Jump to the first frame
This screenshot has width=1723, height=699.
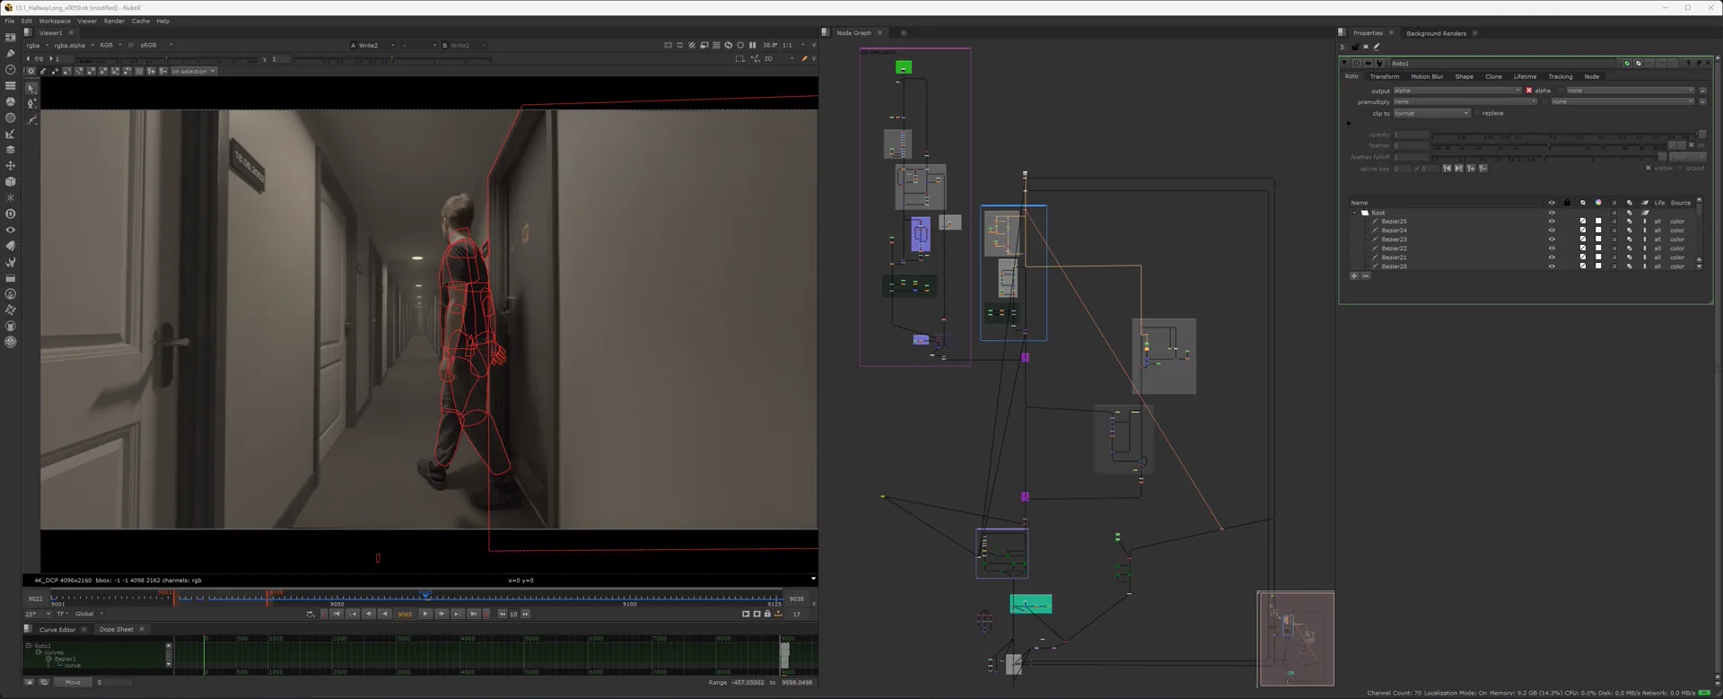point(337,615)
